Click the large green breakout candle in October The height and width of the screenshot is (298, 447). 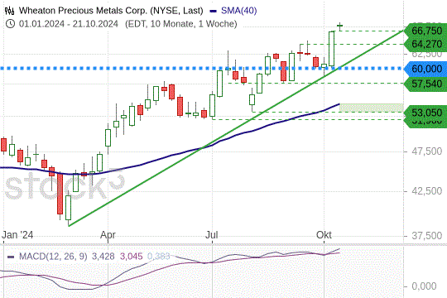(331, 49)
